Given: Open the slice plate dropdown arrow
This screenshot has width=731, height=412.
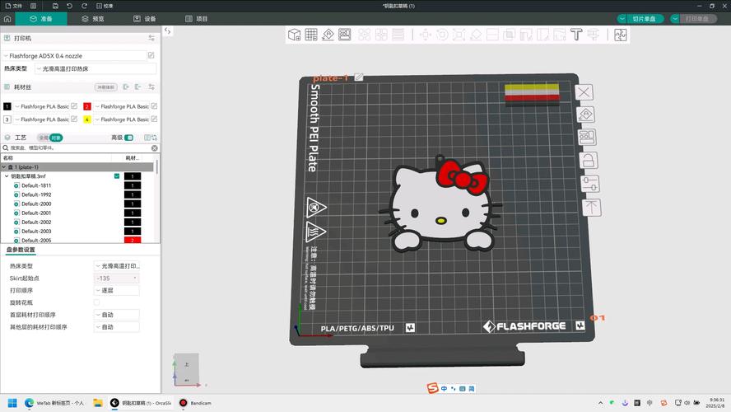Looking at the screenshot, I should click(622, 19).
